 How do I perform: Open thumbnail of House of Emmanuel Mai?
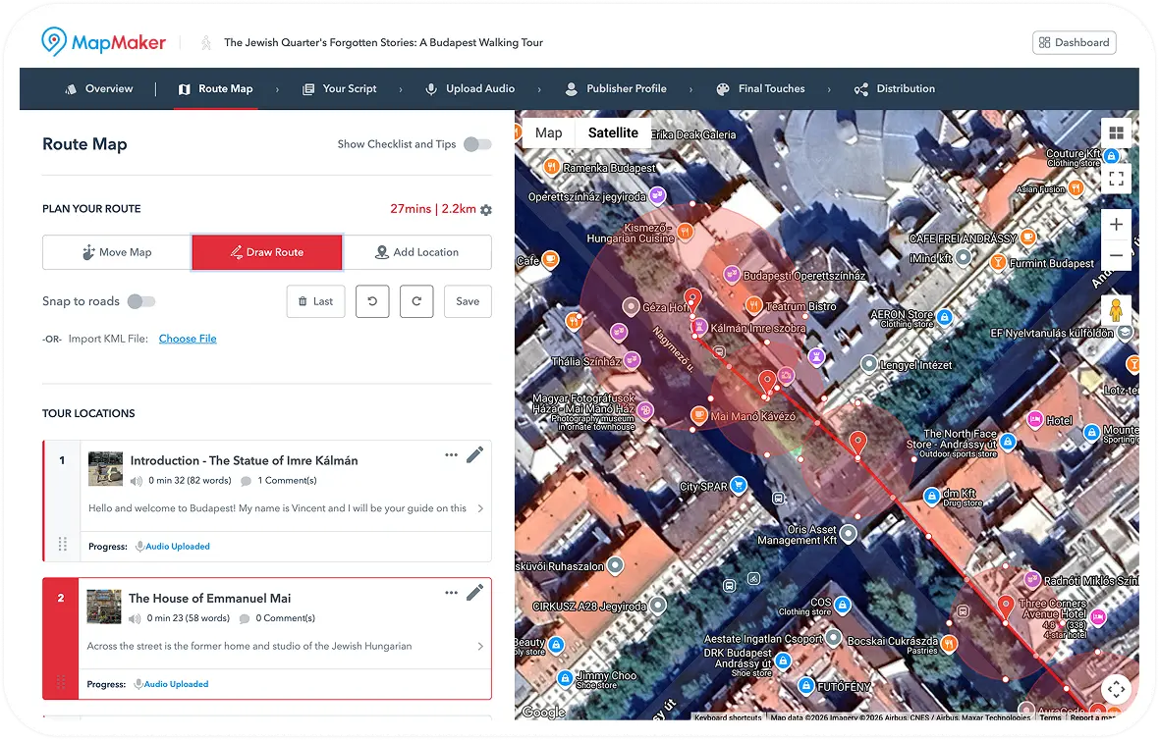click(x=104, y=608)
